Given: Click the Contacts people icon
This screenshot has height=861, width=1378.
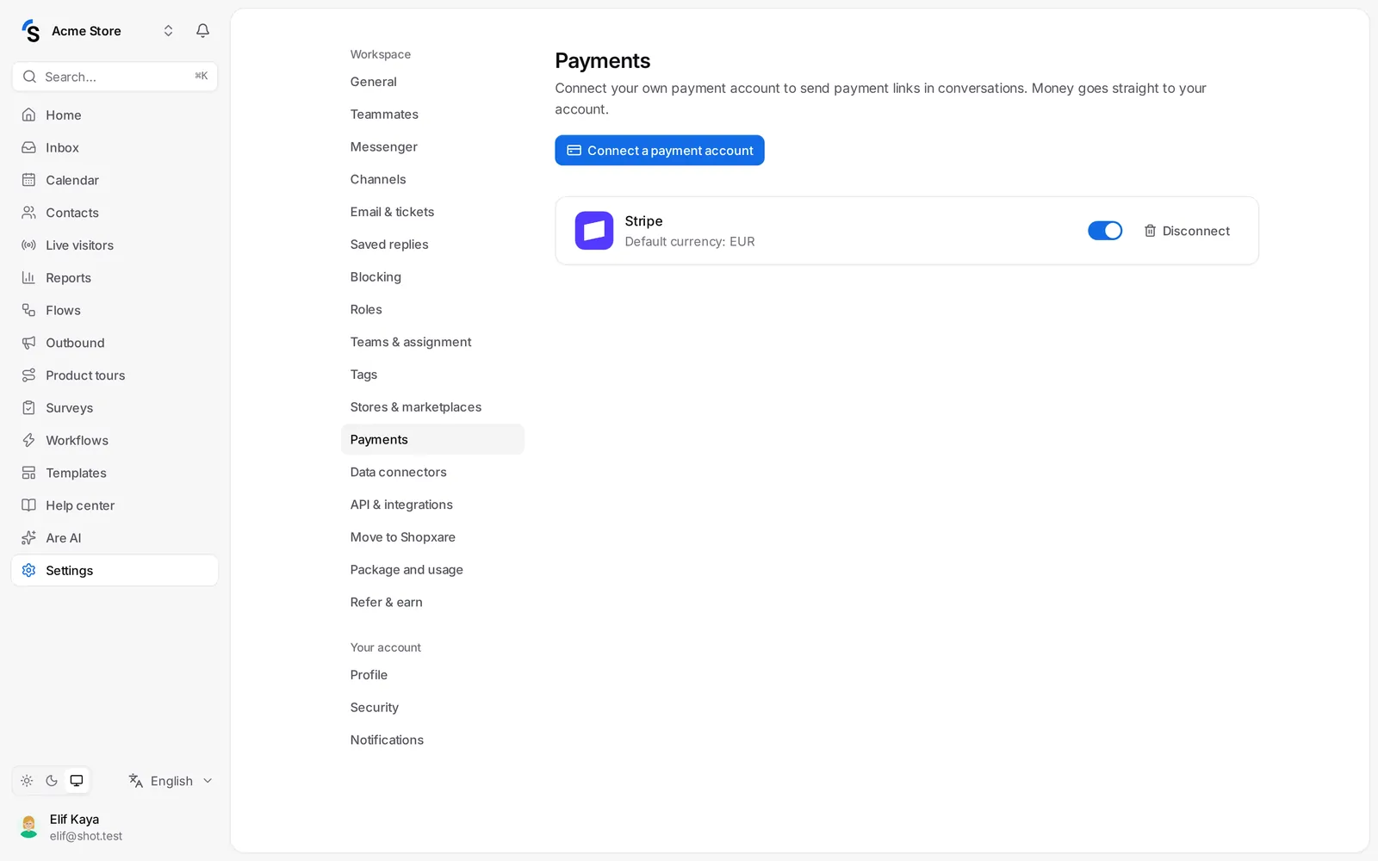Looking at the screenshot, I should coord(28,213).
